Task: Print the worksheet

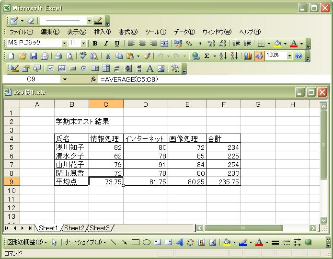Action: 58,56
